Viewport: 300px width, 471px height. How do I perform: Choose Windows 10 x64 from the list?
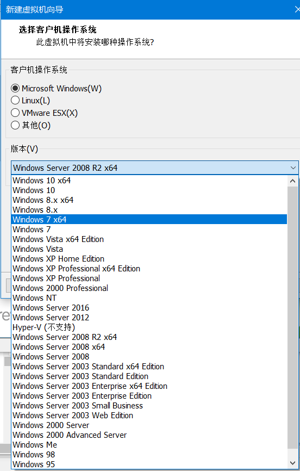click(149, 181)
